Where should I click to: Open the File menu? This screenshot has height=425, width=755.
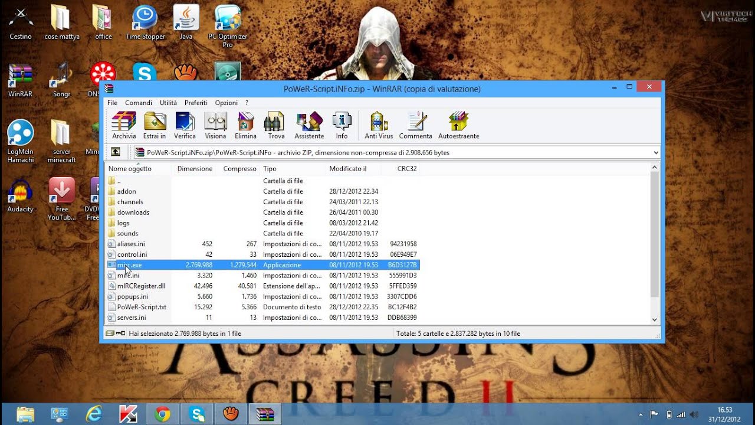pos(112,103)
